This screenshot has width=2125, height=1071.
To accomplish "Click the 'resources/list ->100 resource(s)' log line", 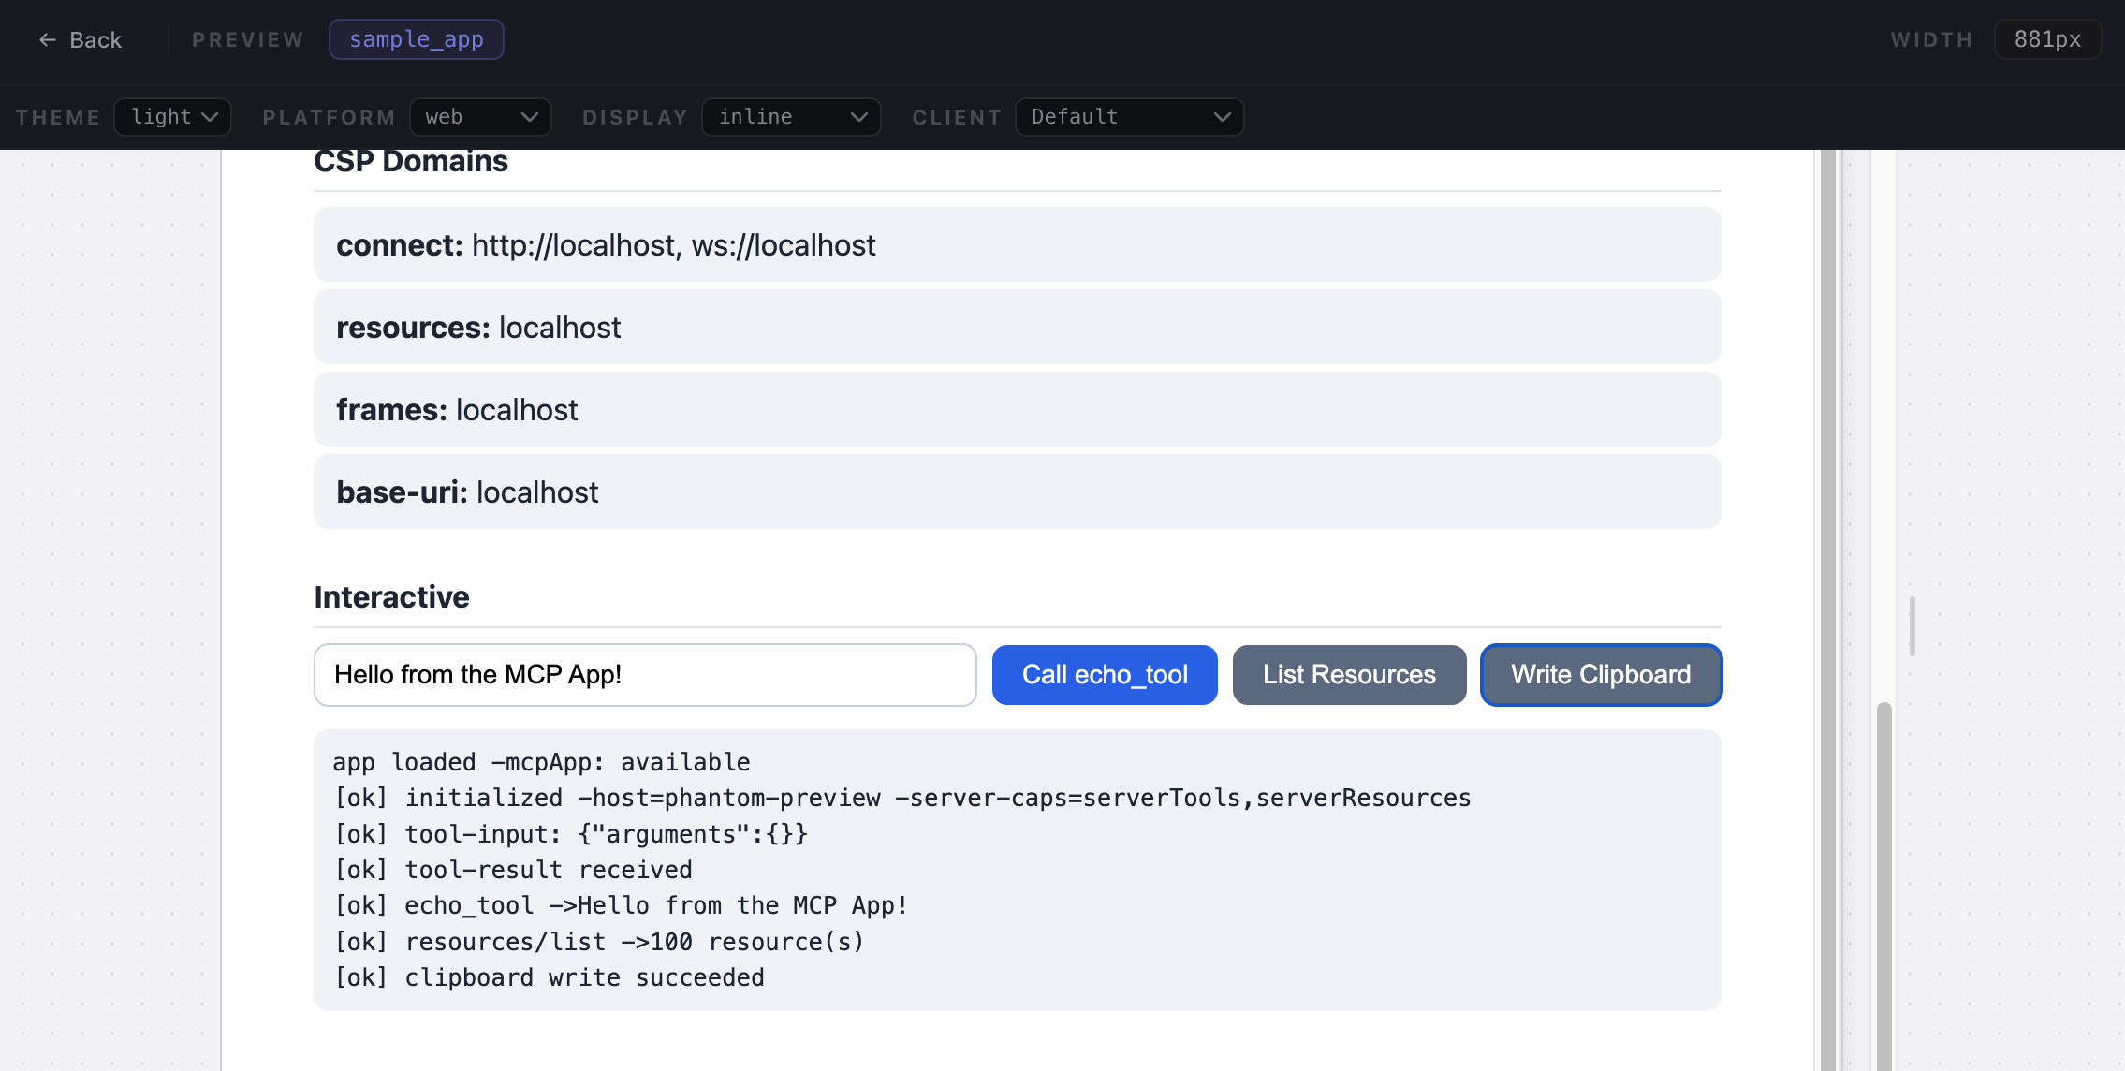I will click(x=599, y=942).
